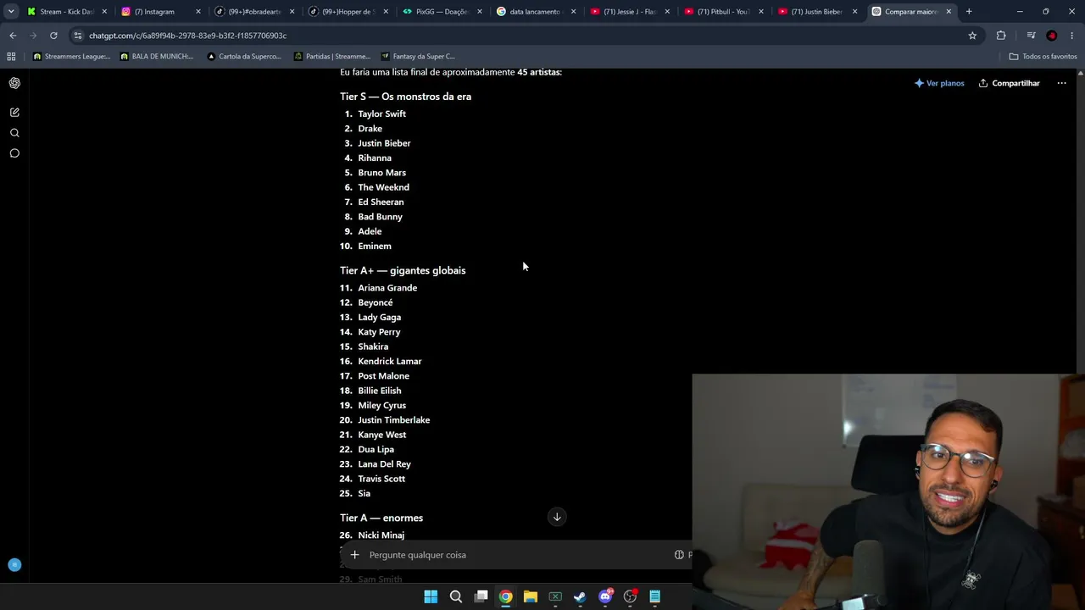Switch to the PixGG Doação tab
This screenshot has height=610, width=1085.
coord(442,12)
